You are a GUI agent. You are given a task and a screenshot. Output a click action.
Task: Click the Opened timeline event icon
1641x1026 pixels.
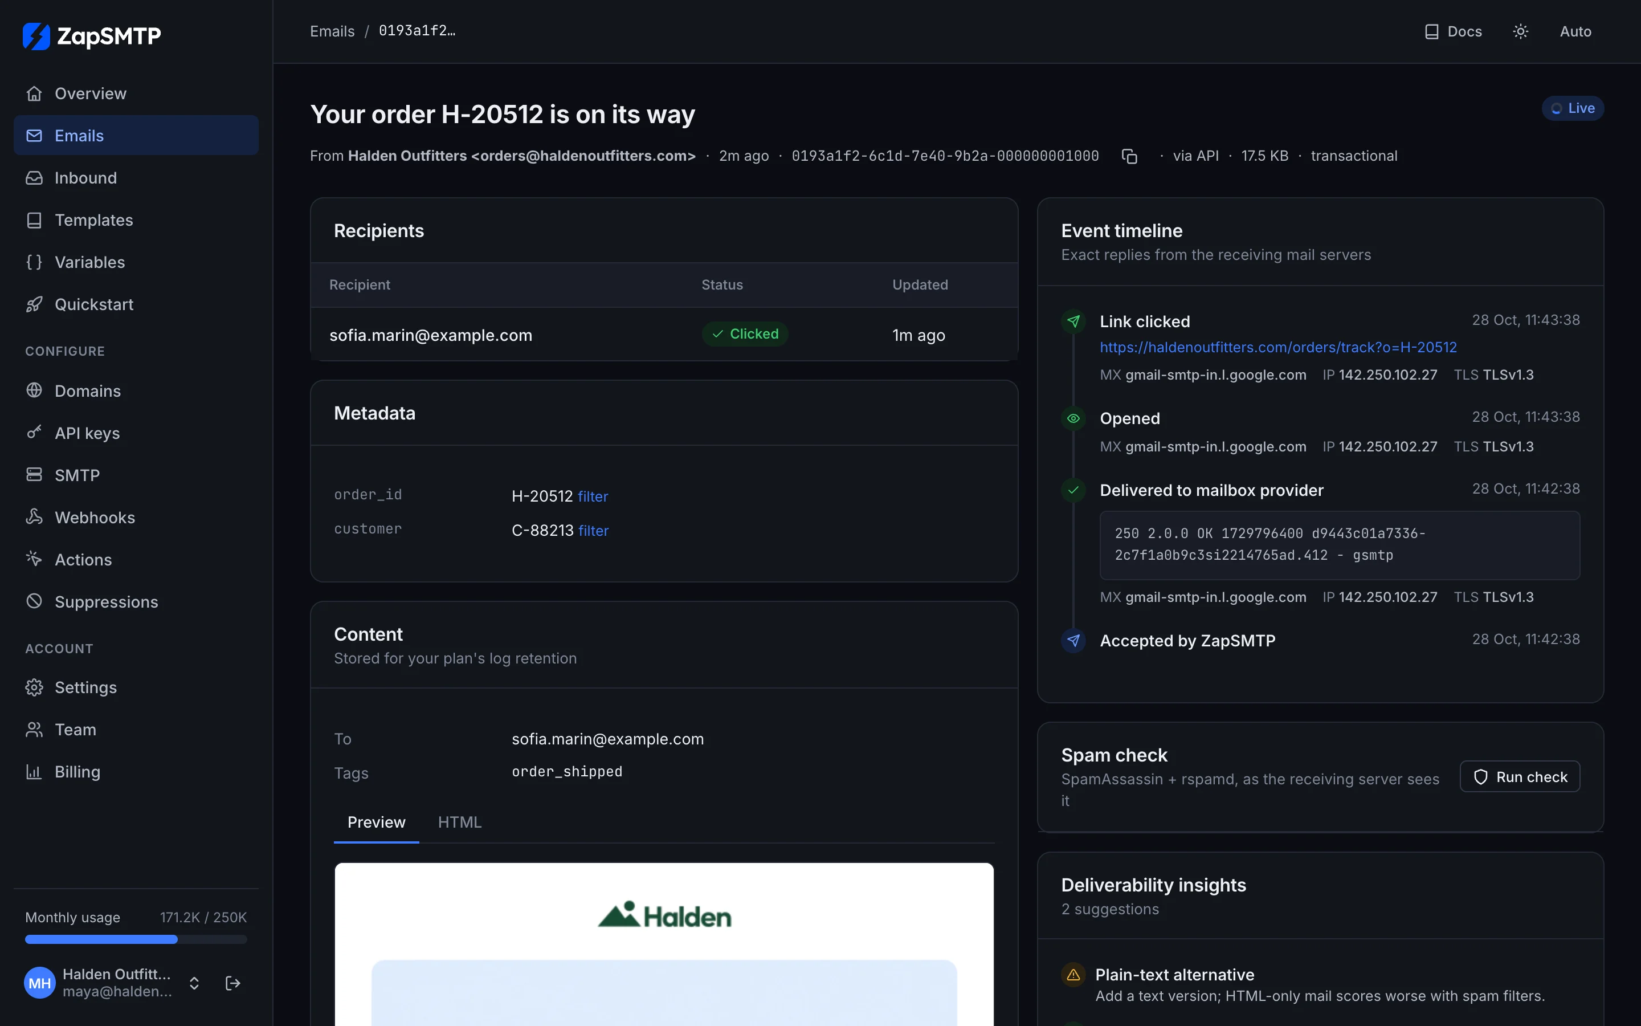click(x=1073, y=419)
